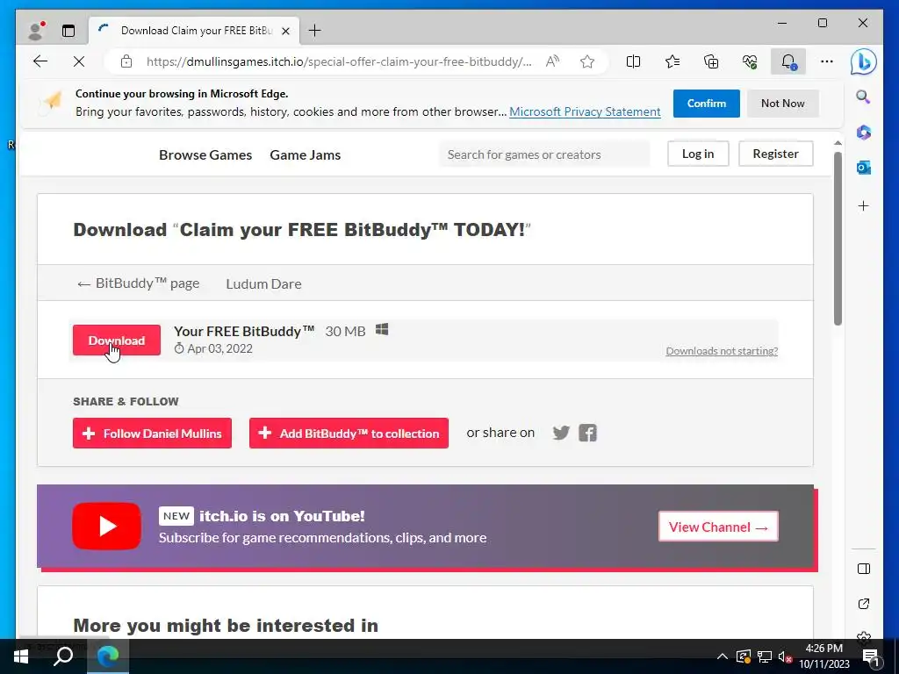Open the notifications bell icon
Viewport: 899px width, 674px height.
pyautogui.click(x=788, y=61)
